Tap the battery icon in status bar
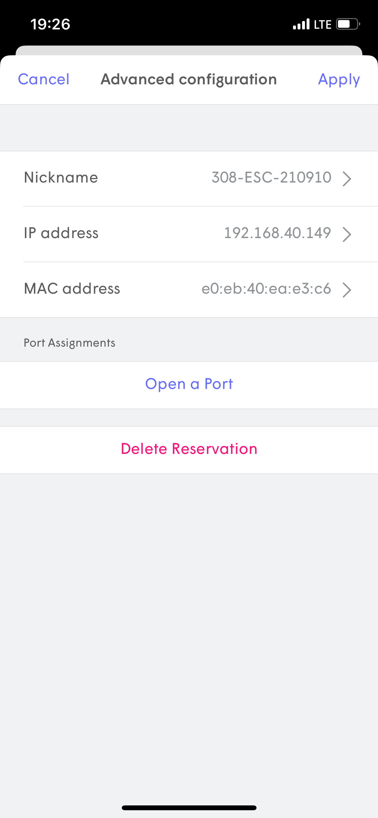The height and width of the screenshot is (818, 378). click(348, 24)
